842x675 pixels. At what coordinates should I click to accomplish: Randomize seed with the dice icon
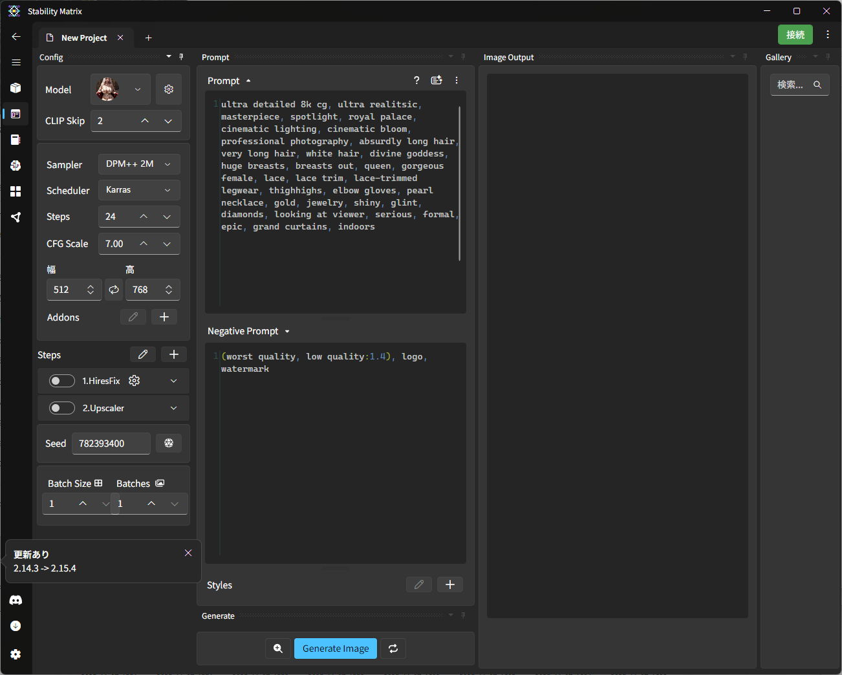[169, 443]
